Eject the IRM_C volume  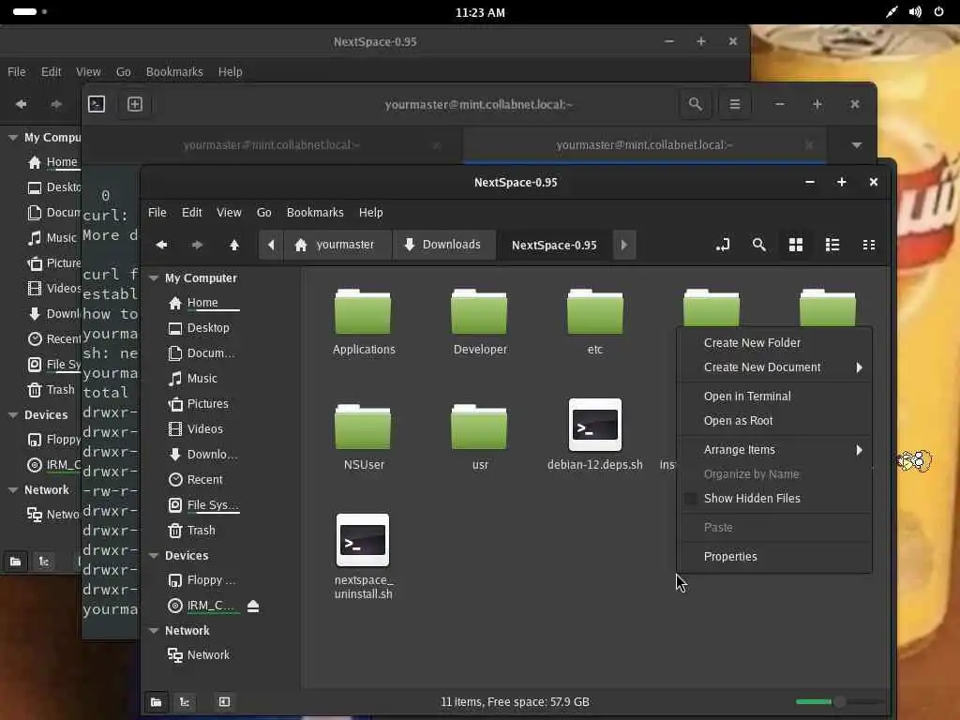tap(253, 606)
